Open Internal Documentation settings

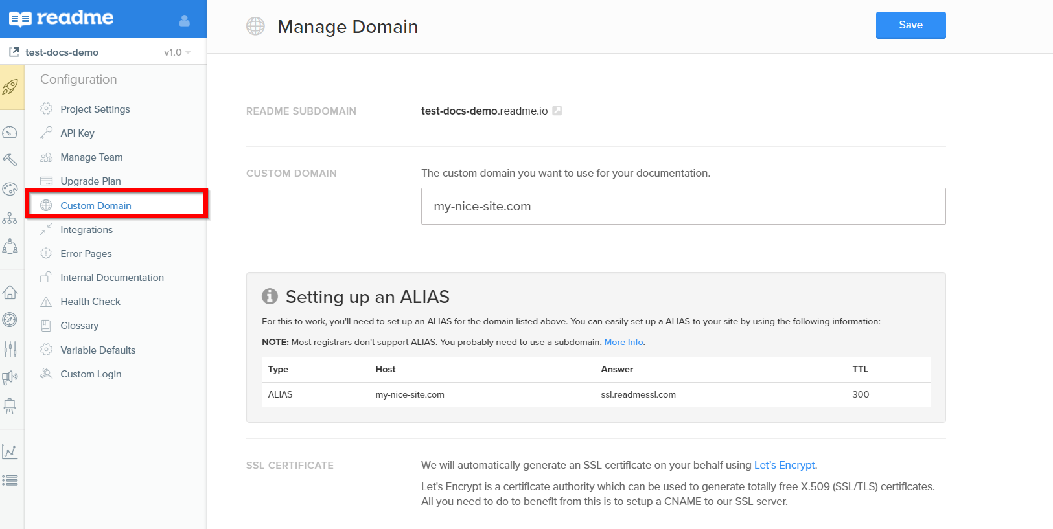pyautogui.click(x=112, y=277)
